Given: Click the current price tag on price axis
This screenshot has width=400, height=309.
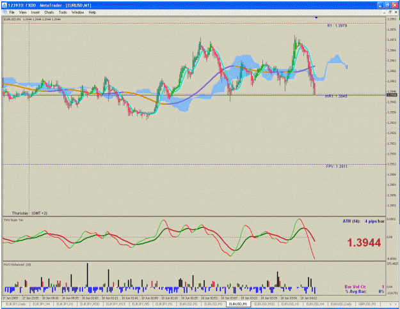Looking at the screenshot, I should click(392, 94).
